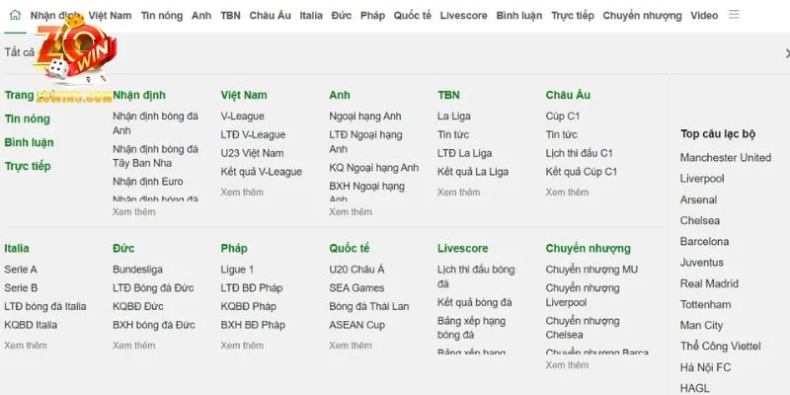Expand Nhận định with Xem thêm
The image size is (790, 395).
point(133,211)
